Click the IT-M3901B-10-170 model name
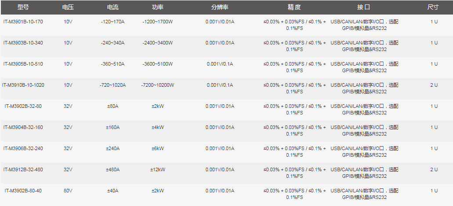453x206 pixels. coord(23,22)
